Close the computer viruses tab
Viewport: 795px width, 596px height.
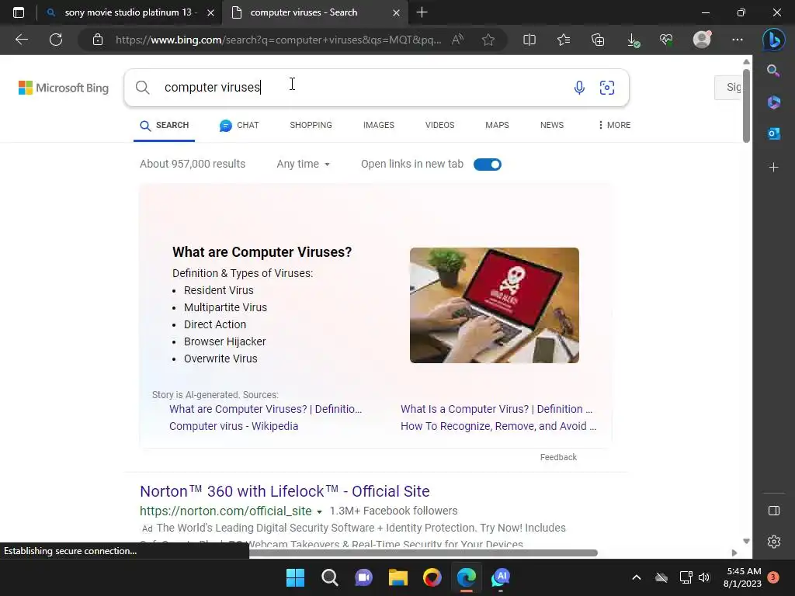(397, 12)
